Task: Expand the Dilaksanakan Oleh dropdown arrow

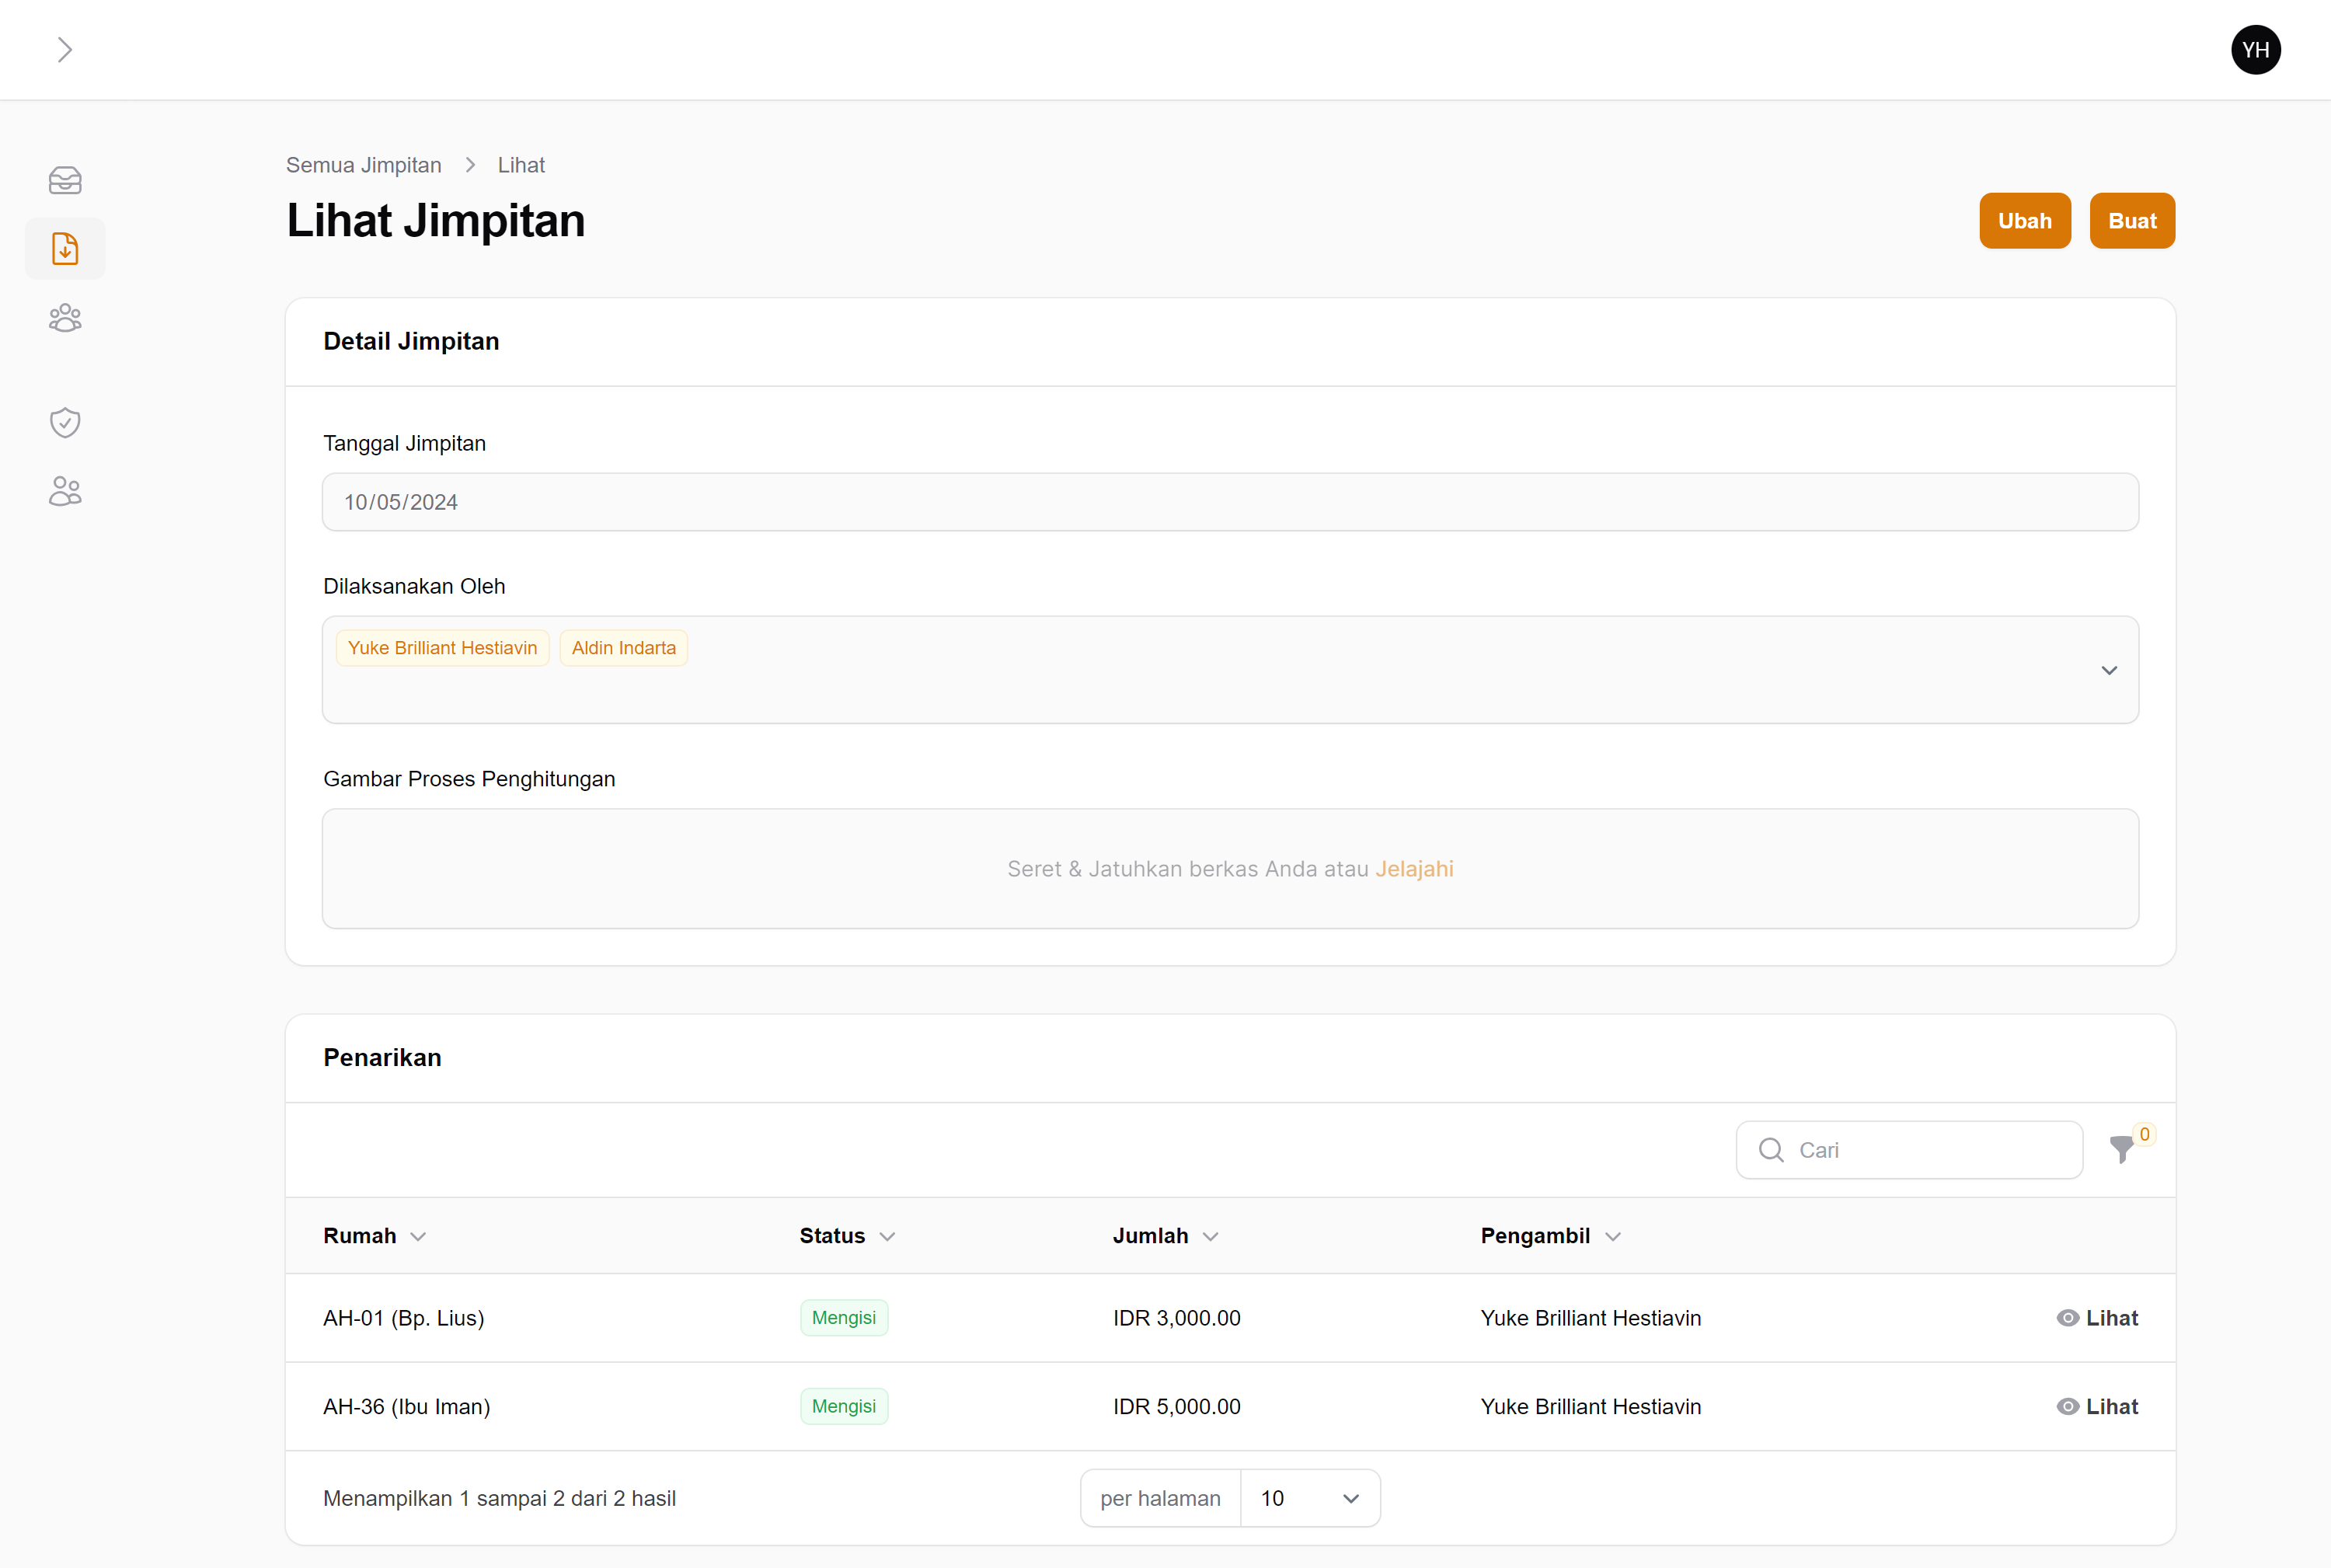Action: coord(2108,670)
